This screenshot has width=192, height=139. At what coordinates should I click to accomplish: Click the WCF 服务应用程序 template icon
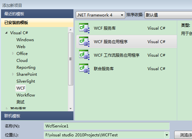click(84, 42)
